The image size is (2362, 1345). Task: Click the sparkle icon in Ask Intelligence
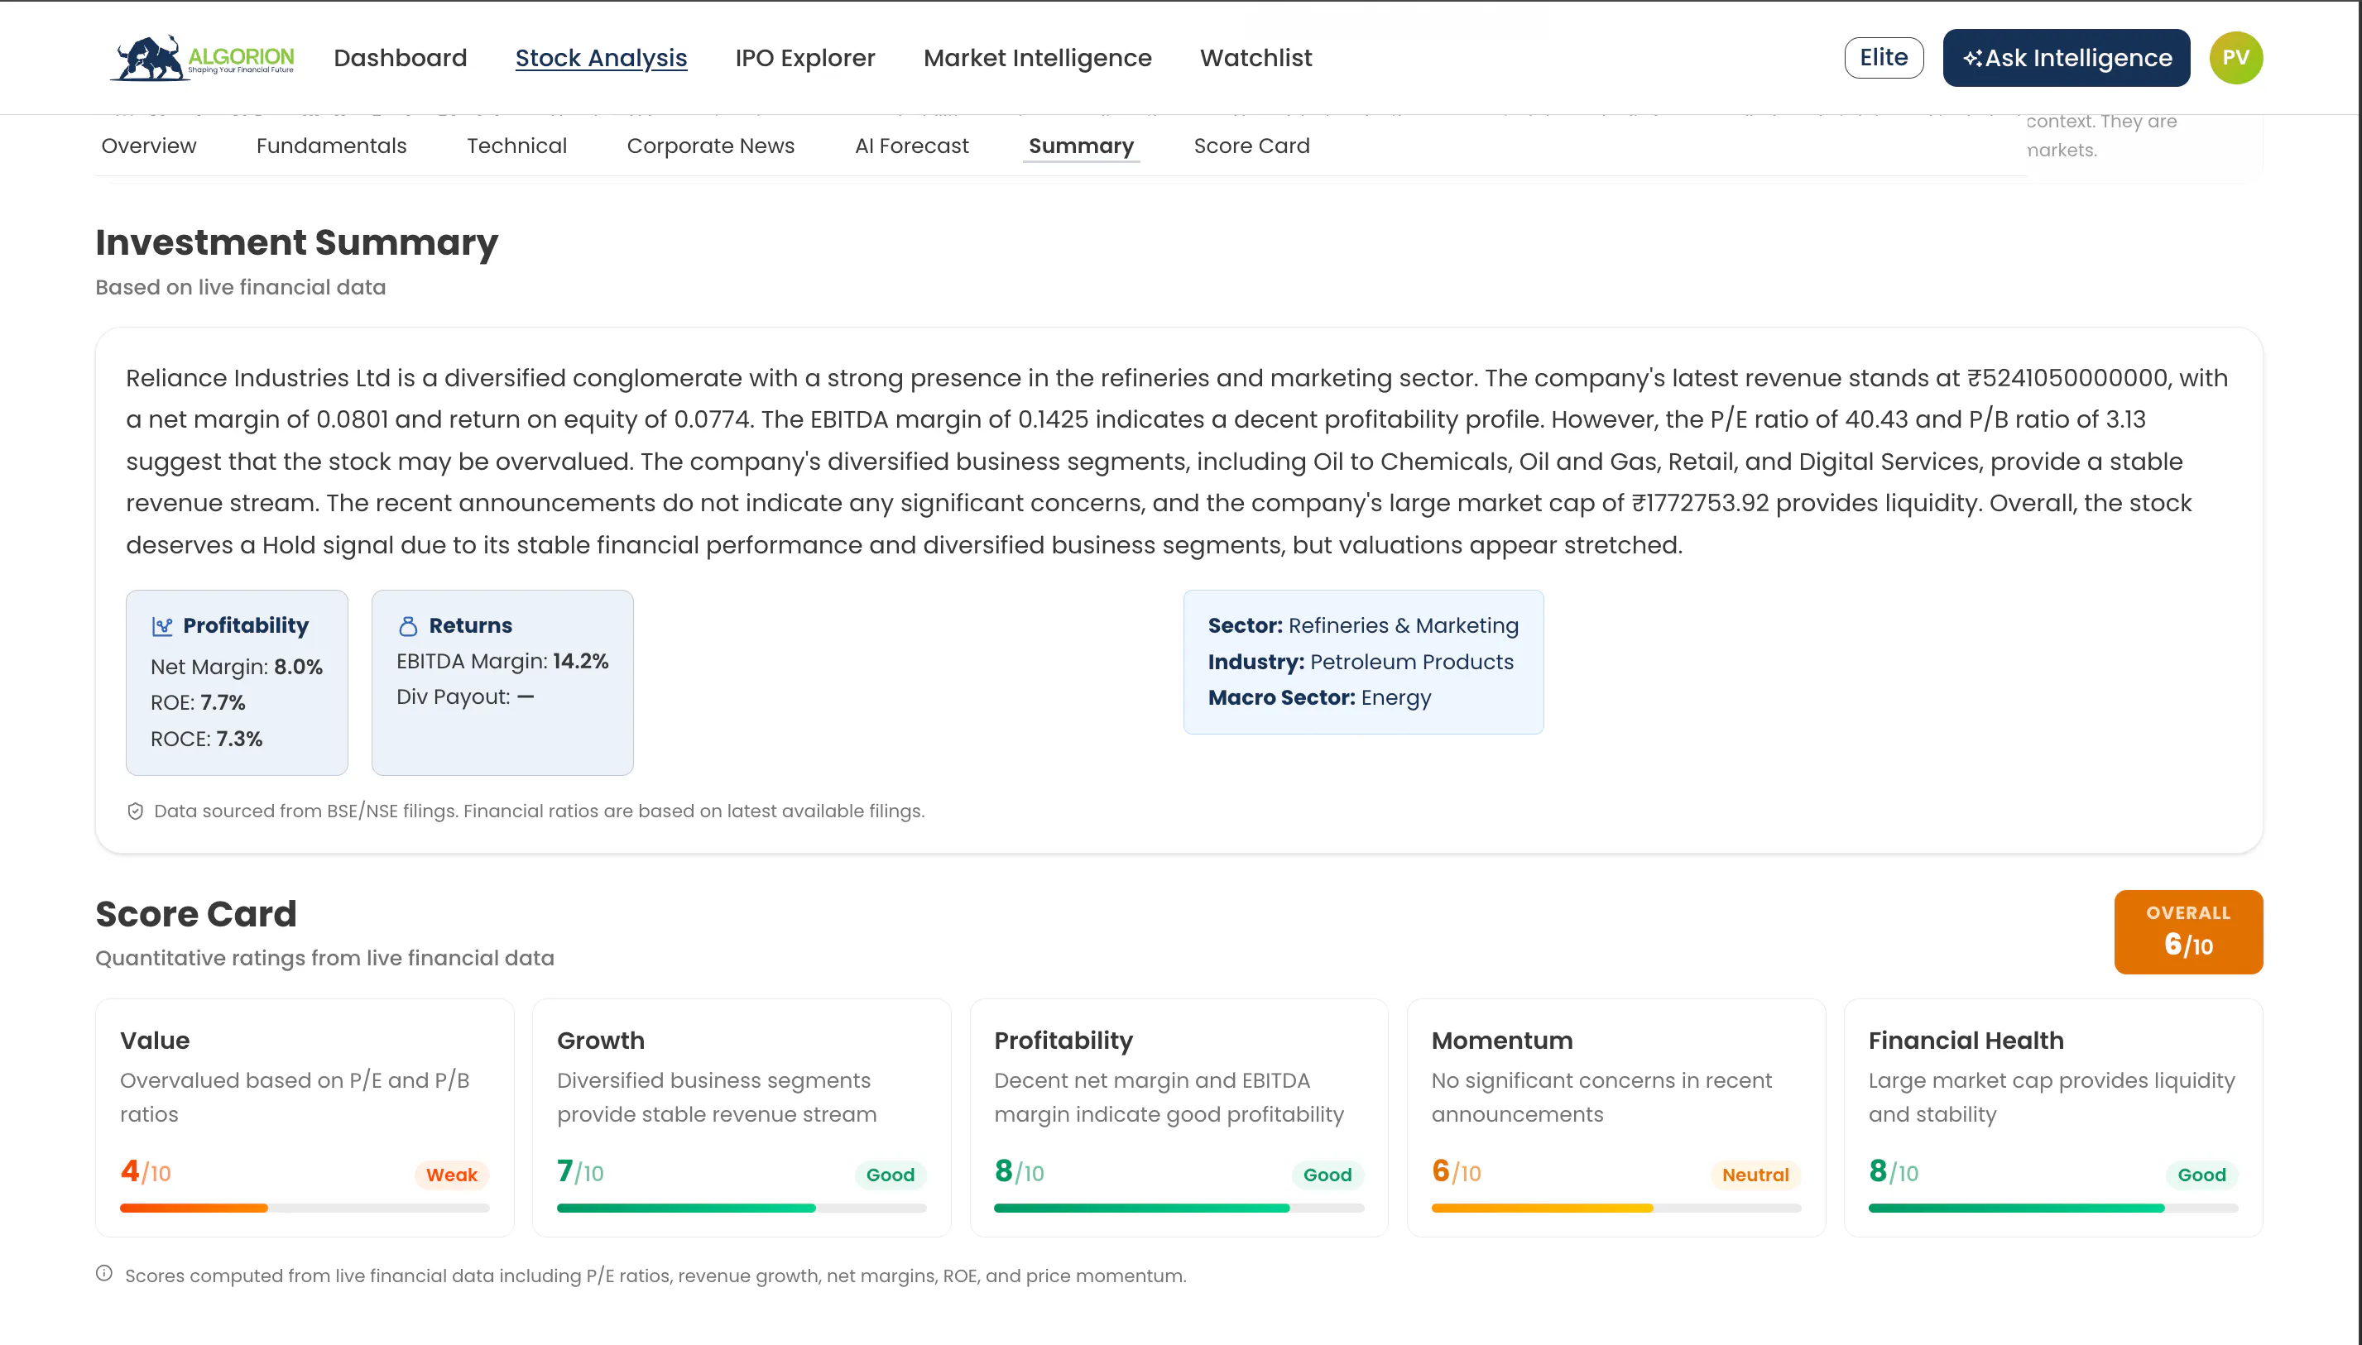[1972, 58]
